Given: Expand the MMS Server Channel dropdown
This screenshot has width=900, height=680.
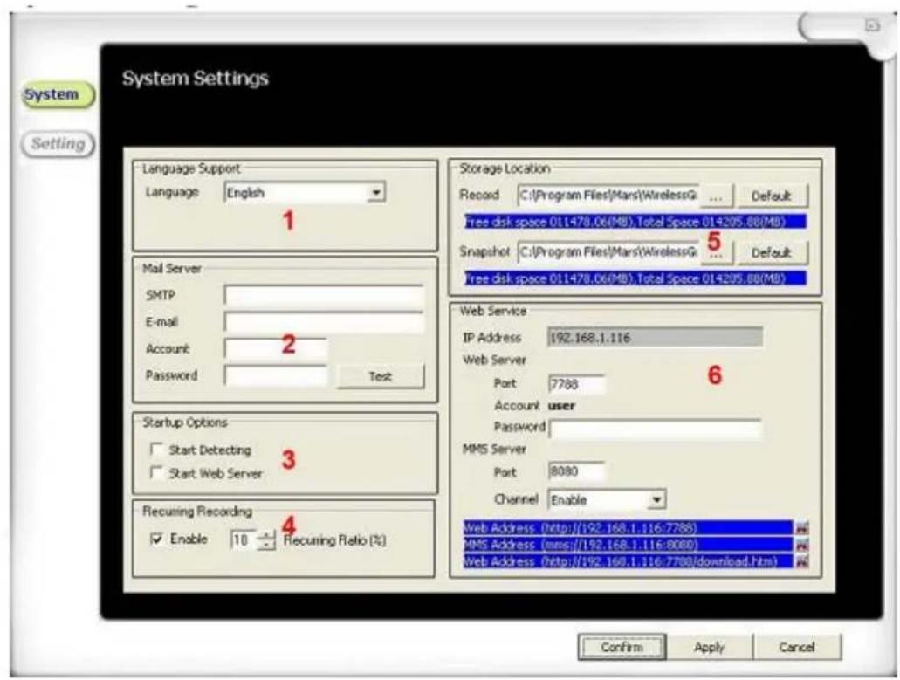Looking at the screenshot, I should click(658, 500).
